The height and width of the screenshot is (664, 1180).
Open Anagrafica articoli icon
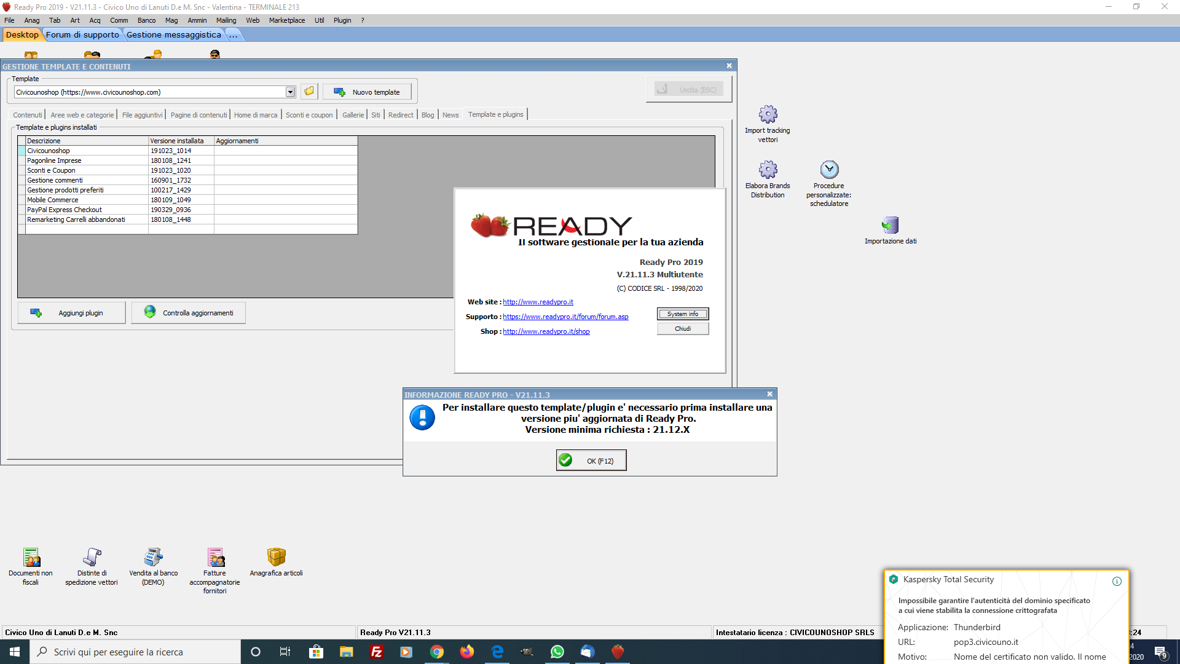point(277,562)
